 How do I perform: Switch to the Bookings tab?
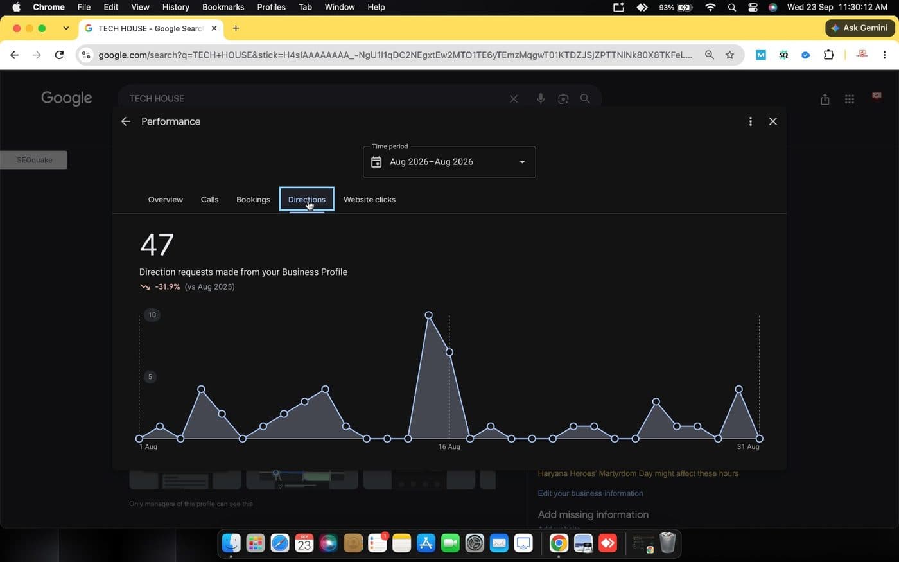(x=253, y=200)
